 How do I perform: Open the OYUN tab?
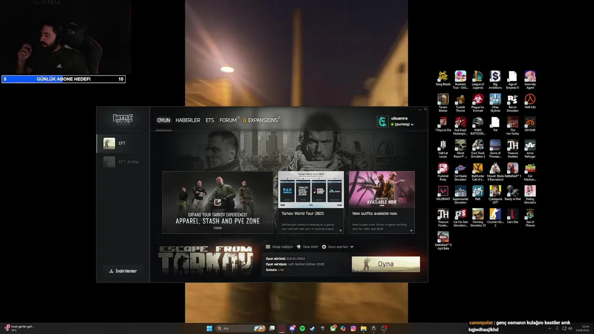(163, 120)
